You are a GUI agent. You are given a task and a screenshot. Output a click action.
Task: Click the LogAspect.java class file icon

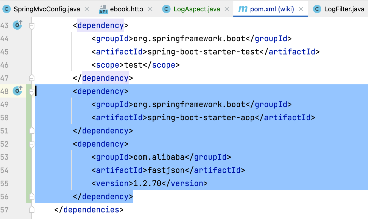pos(166,9)
